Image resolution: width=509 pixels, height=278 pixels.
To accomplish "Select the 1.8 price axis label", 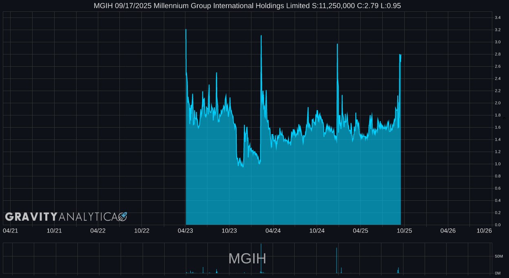I will click(498, 115).
